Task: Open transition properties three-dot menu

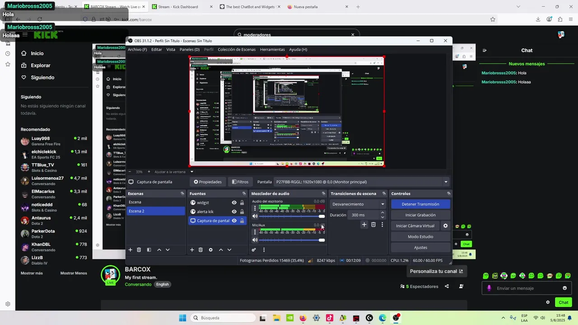Action: [x=382, y=224]
